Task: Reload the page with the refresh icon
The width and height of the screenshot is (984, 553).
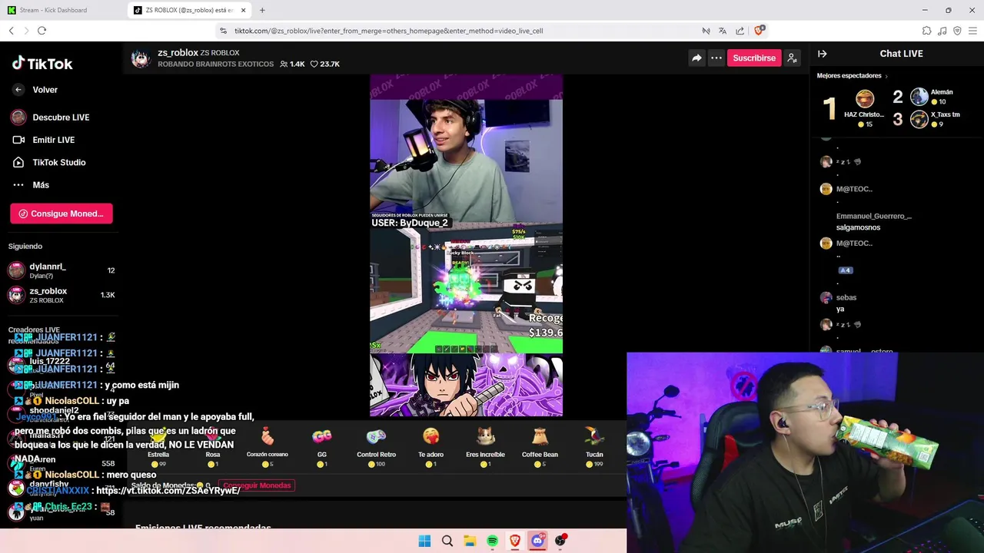Action: [x=42, y=31]
